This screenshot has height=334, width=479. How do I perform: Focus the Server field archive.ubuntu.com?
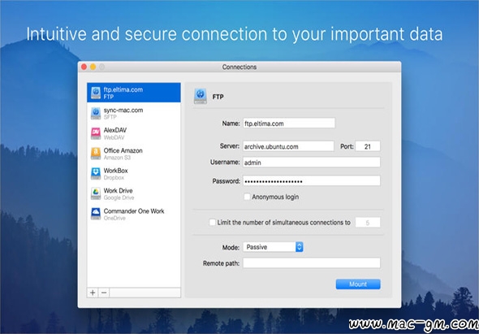[288, 146]
